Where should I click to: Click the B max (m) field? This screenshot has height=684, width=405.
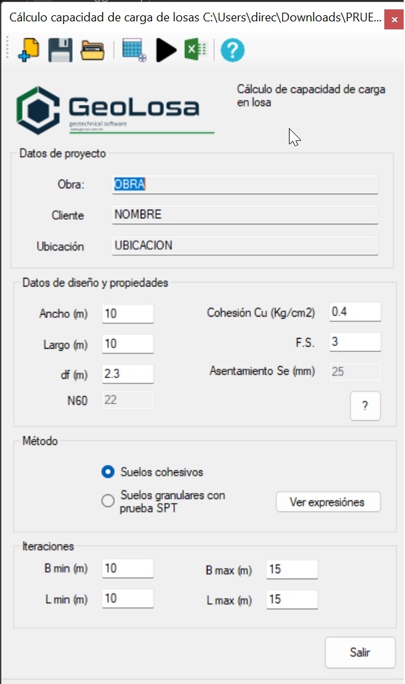(x=292, y=569)
